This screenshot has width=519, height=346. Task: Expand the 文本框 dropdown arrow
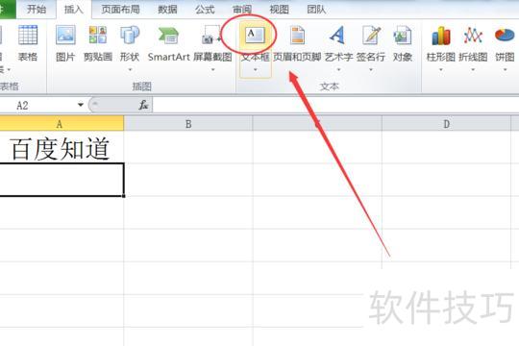click(x=256, y=69)
